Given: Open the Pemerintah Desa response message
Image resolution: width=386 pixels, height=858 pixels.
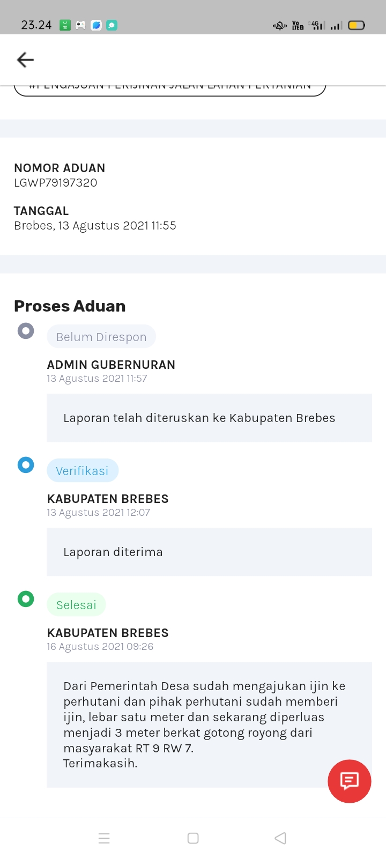Looking at the screenshot, I should pos(209,724).
